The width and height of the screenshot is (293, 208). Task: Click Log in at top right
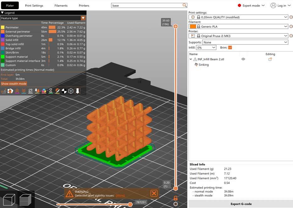(282, 5)
